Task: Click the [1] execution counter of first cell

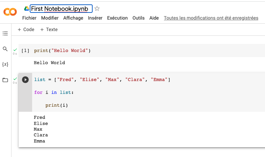Action: tap(25, 51)
